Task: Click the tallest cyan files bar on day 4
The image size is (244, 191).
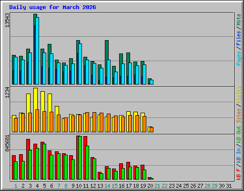Action: point(37,51)
